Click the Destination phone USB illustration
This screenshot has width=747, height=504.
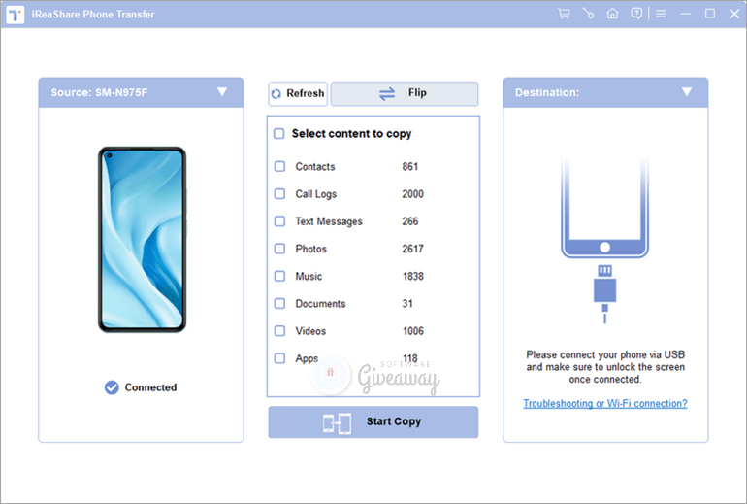604,241
